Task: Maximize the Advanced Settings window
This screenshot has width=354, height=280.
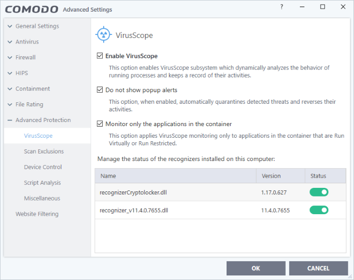Action: pyautogui.click(x=323, y=7)
